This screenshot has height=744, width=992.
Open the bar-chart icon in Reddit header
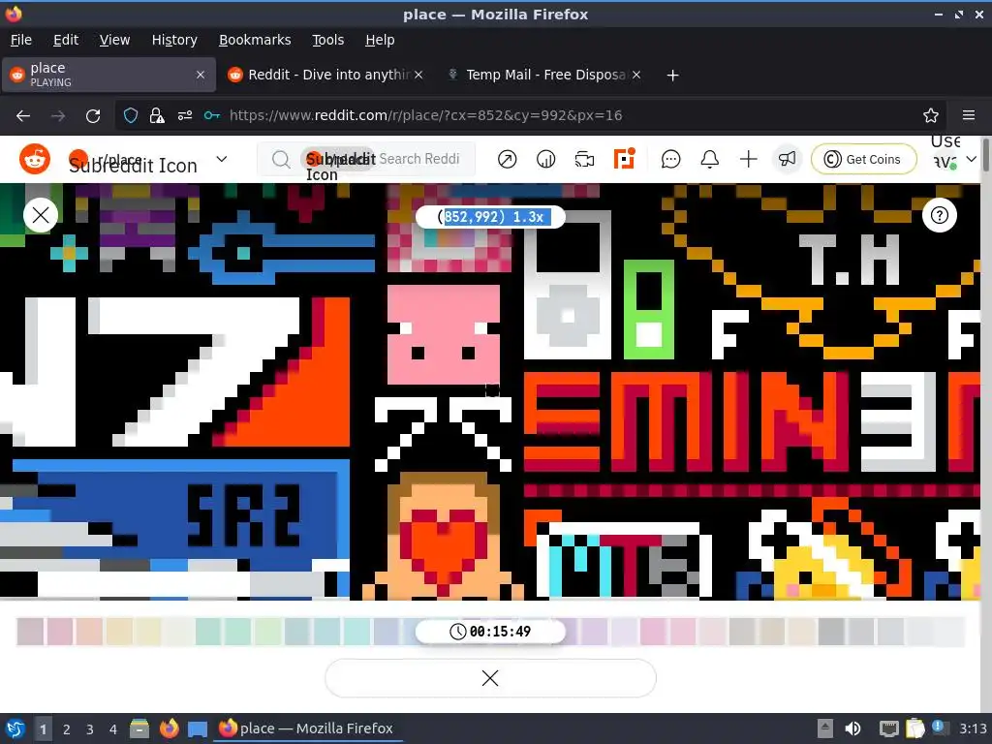tap(545, 159)
